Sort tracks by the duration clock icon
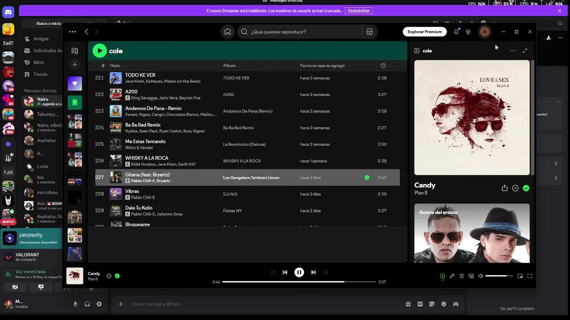 click(x=383, y=65)
